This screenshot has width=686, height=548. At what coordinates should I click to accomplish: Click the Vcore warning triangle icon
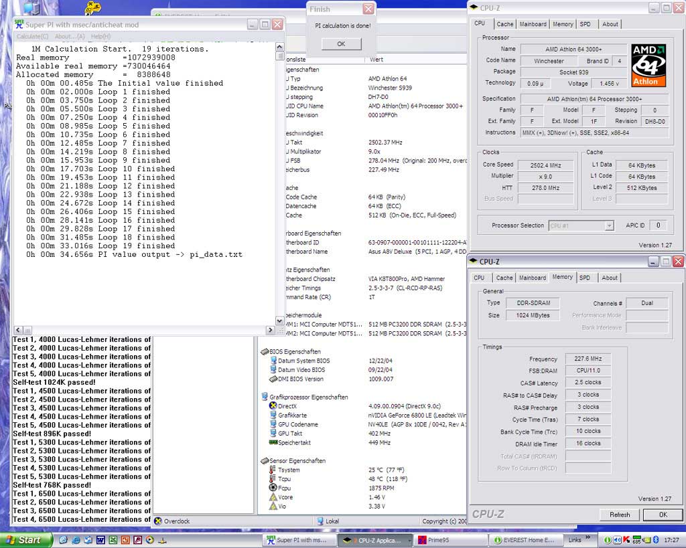point(273,497)
